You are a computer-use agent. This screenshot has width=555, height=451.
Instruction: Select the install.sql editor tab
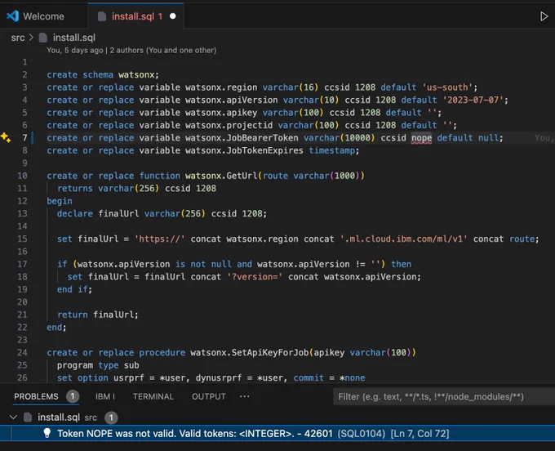pyautogui.click(x=136, y=16)
